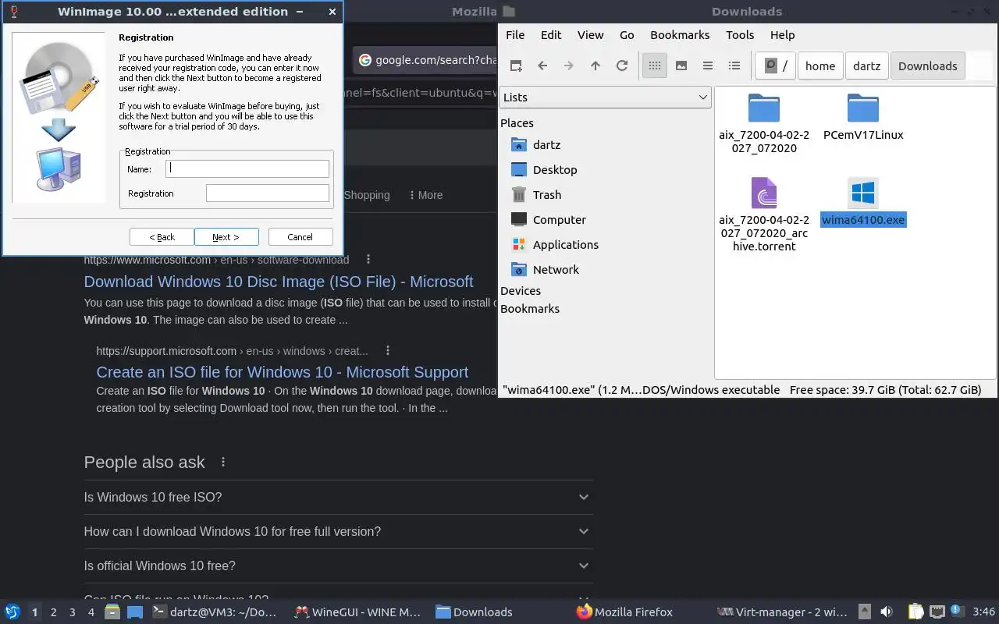Open the View menu in file manager
Screen dimensions: 999x624
(x=590, y=34)
